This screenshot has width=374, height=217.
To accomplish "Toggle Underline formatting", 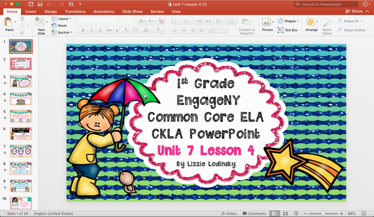I will (100, 30).
